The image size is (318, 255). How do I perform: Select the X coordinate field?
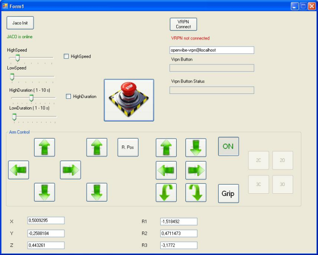[x=46, y=220]
